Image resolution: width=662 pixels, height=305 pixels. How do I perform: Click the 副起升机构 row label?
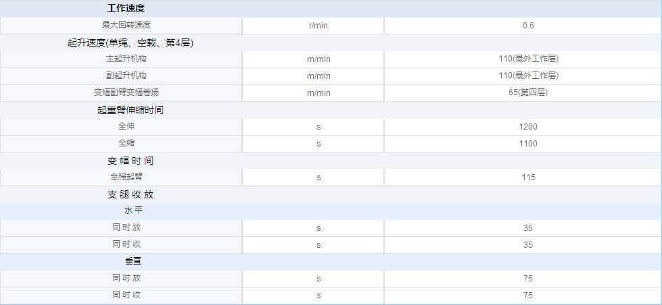point(126,76)
